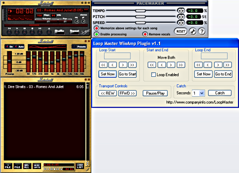Click Loop Start double-left rewind button
Screen dimensions: 239x173
click(103, 65)
